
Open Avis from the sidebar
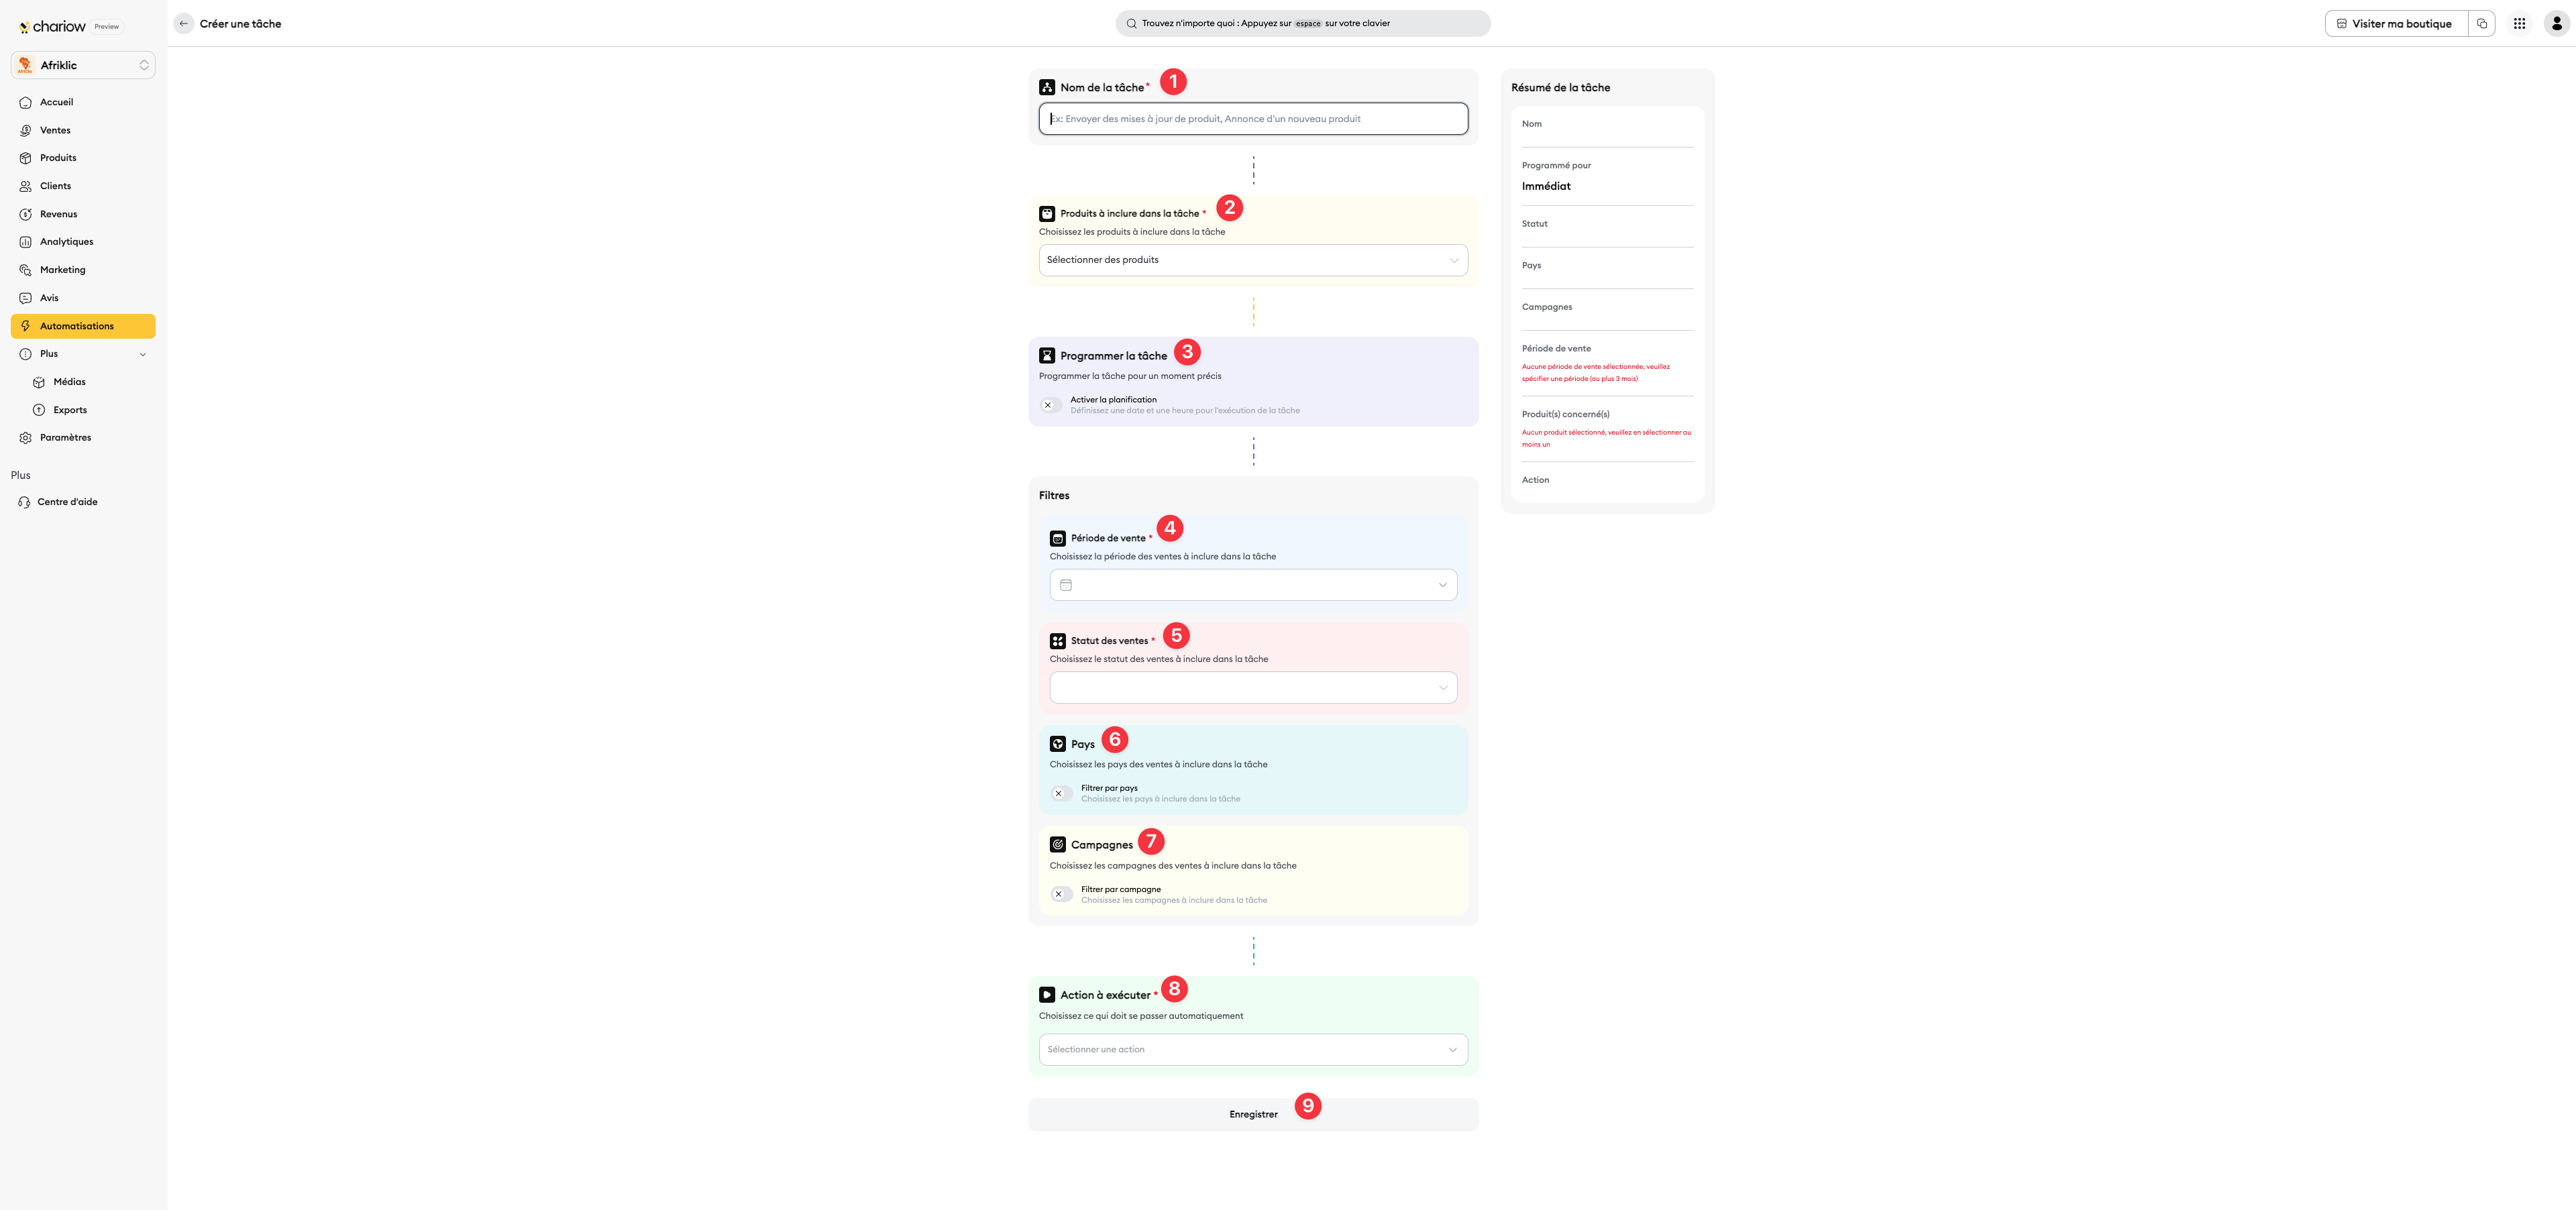(83, 298)
